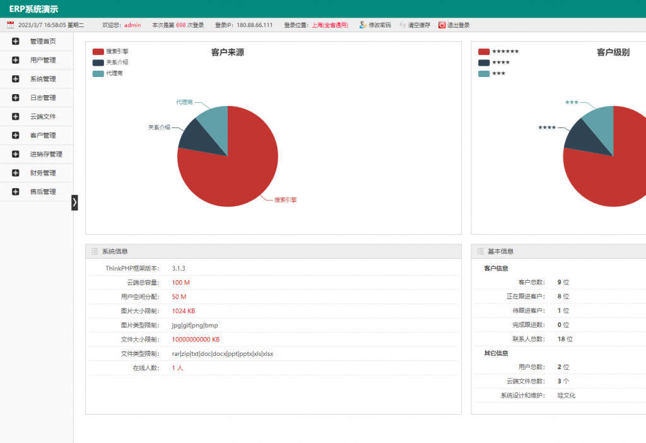Click the 修改密码 user icon

click(x=363, y=25)
